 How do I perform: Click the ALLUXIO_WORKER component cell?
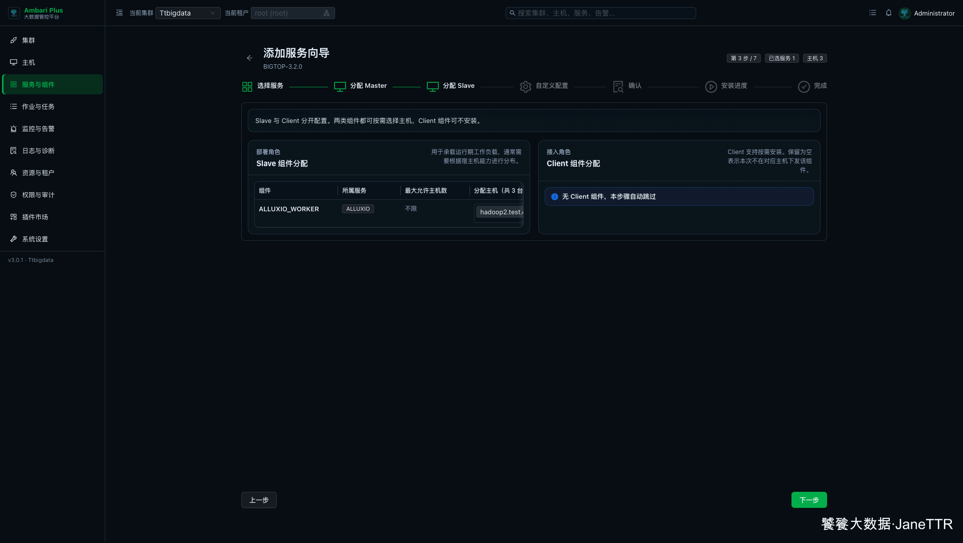click(289, 209)
